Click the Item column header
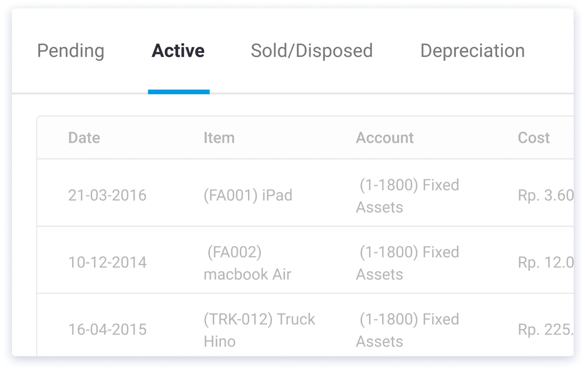The width and height of the screenshot is (585, 370). [219, 138]
